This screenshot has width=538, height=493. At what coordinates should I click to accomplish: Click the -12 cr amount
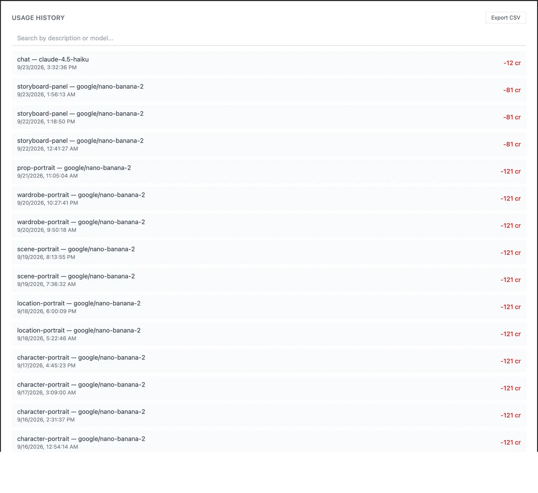512,63
